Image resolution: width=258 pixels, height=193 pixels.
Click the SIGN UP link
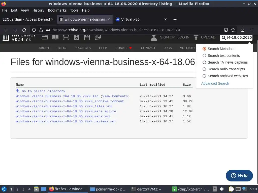tap(167, 37)
